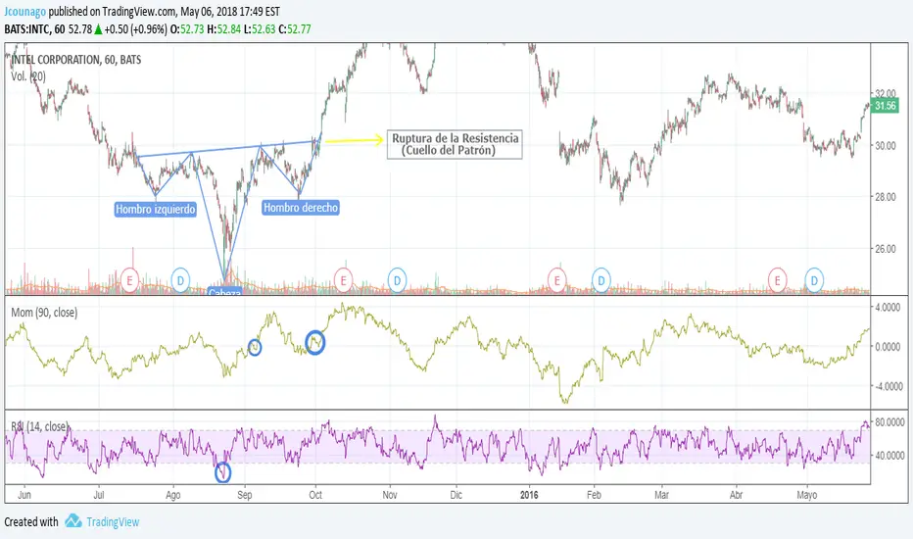The height and width of the screenshot is (539, 913).
Task: Click the Sep label on time axis
Action: point(245,495)
